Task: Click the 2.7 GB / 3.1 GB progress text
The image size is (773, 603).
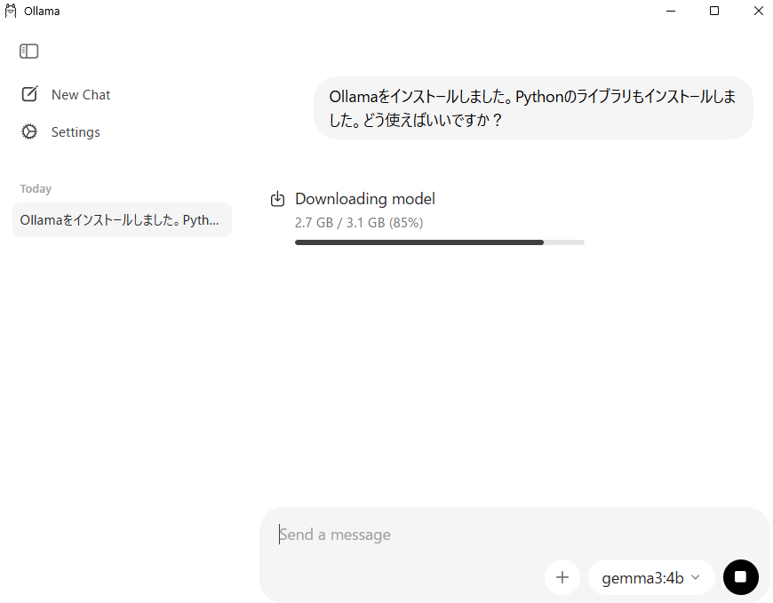Action: [x=359, y=223]
